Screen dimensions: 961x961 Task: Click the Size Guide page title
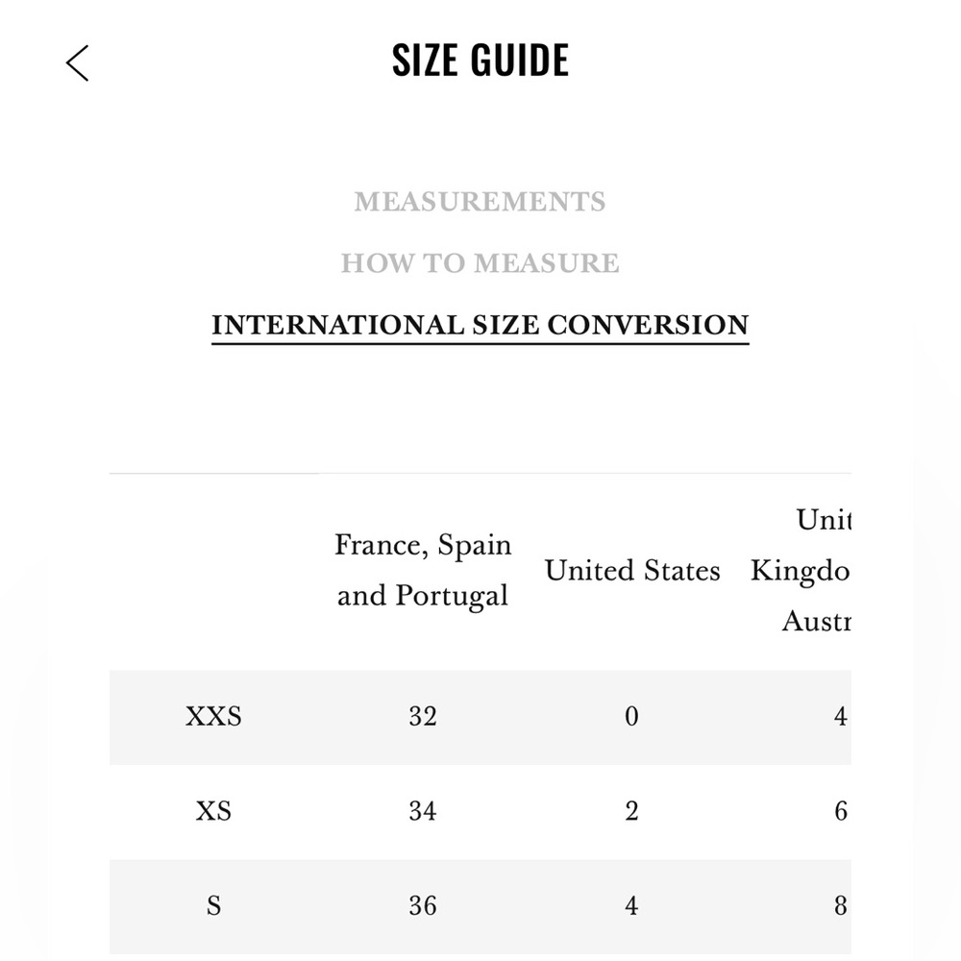[x=480, y=60]
